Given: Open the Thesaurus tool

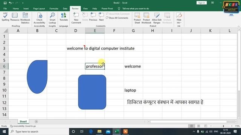Looking at the screenshot, I should click(15, 16).
